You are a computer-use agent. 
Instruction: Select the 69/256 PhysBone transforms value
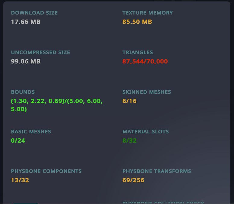[133, 180]
